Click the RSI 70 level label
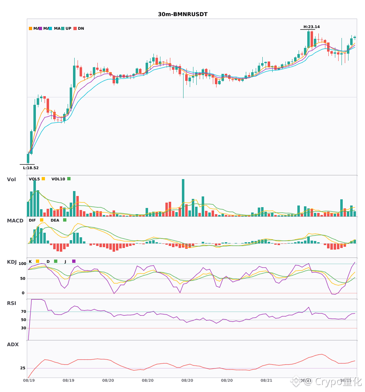 (24, 312)
